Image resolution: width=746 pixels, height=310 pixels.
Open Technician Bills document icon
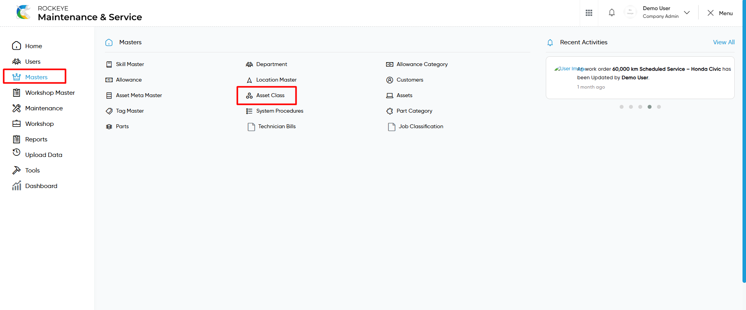point(251,127)
